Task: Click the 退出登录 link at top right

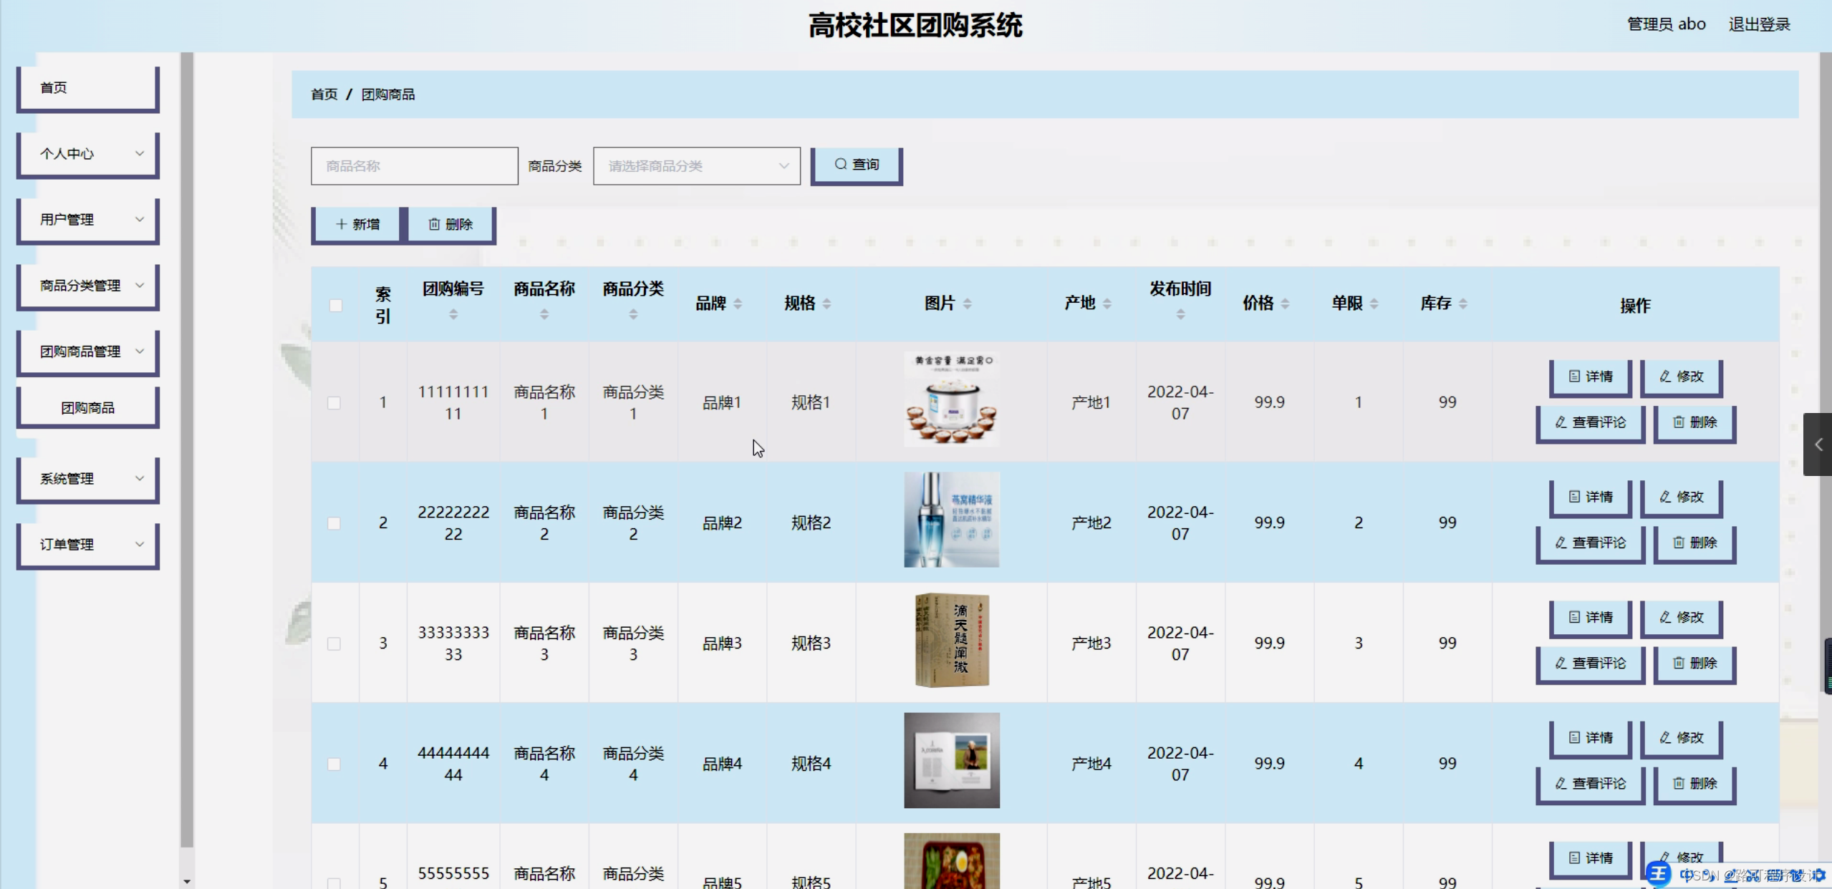Action: (1758, 24)
